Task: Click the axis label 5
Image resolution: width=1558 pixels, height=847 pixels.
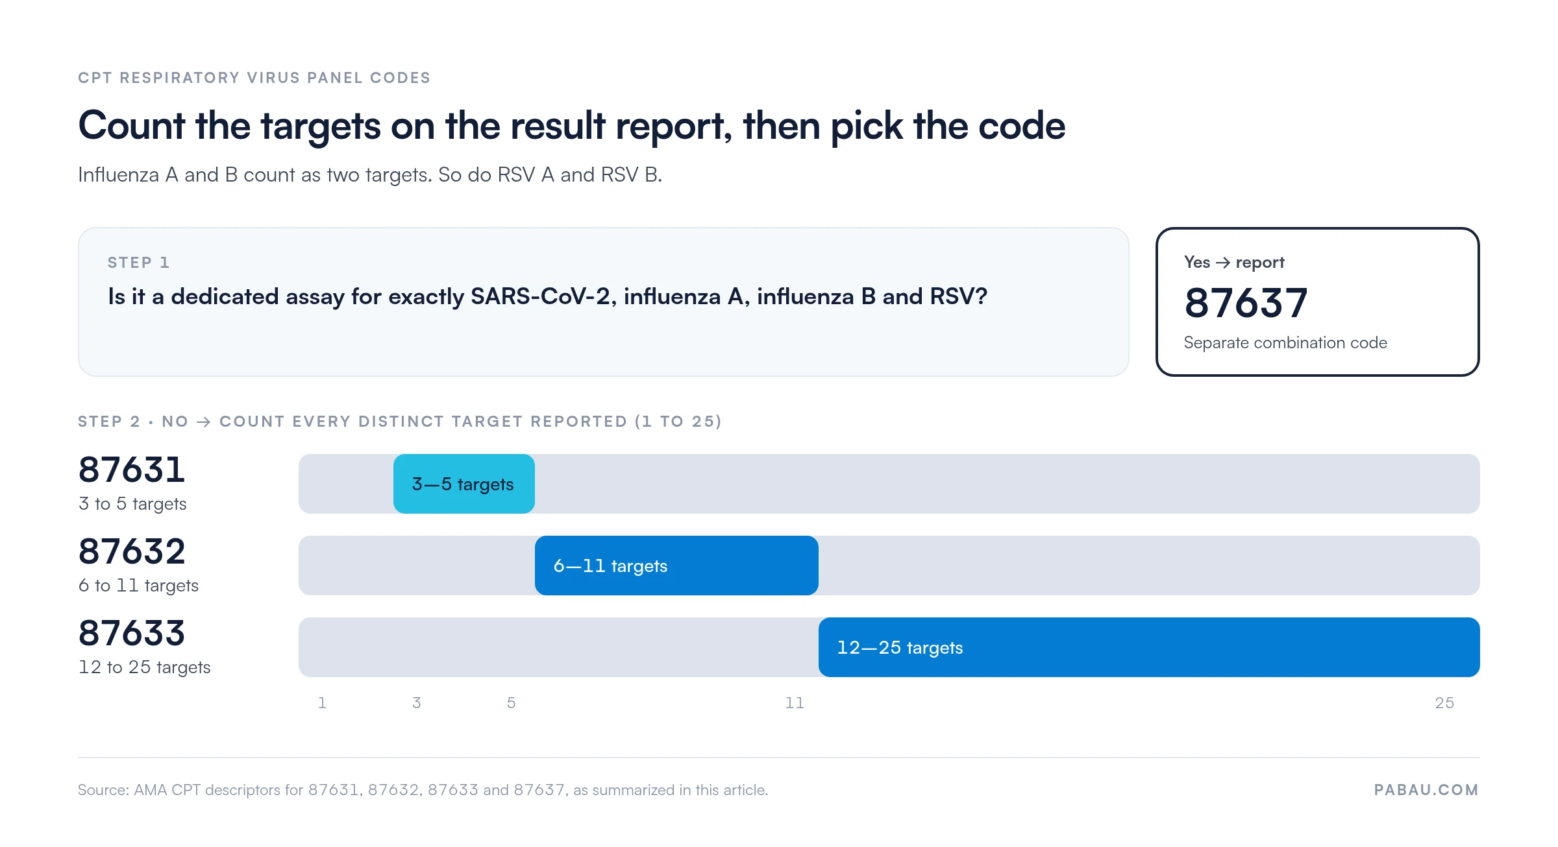Action: tap(512, 703)
